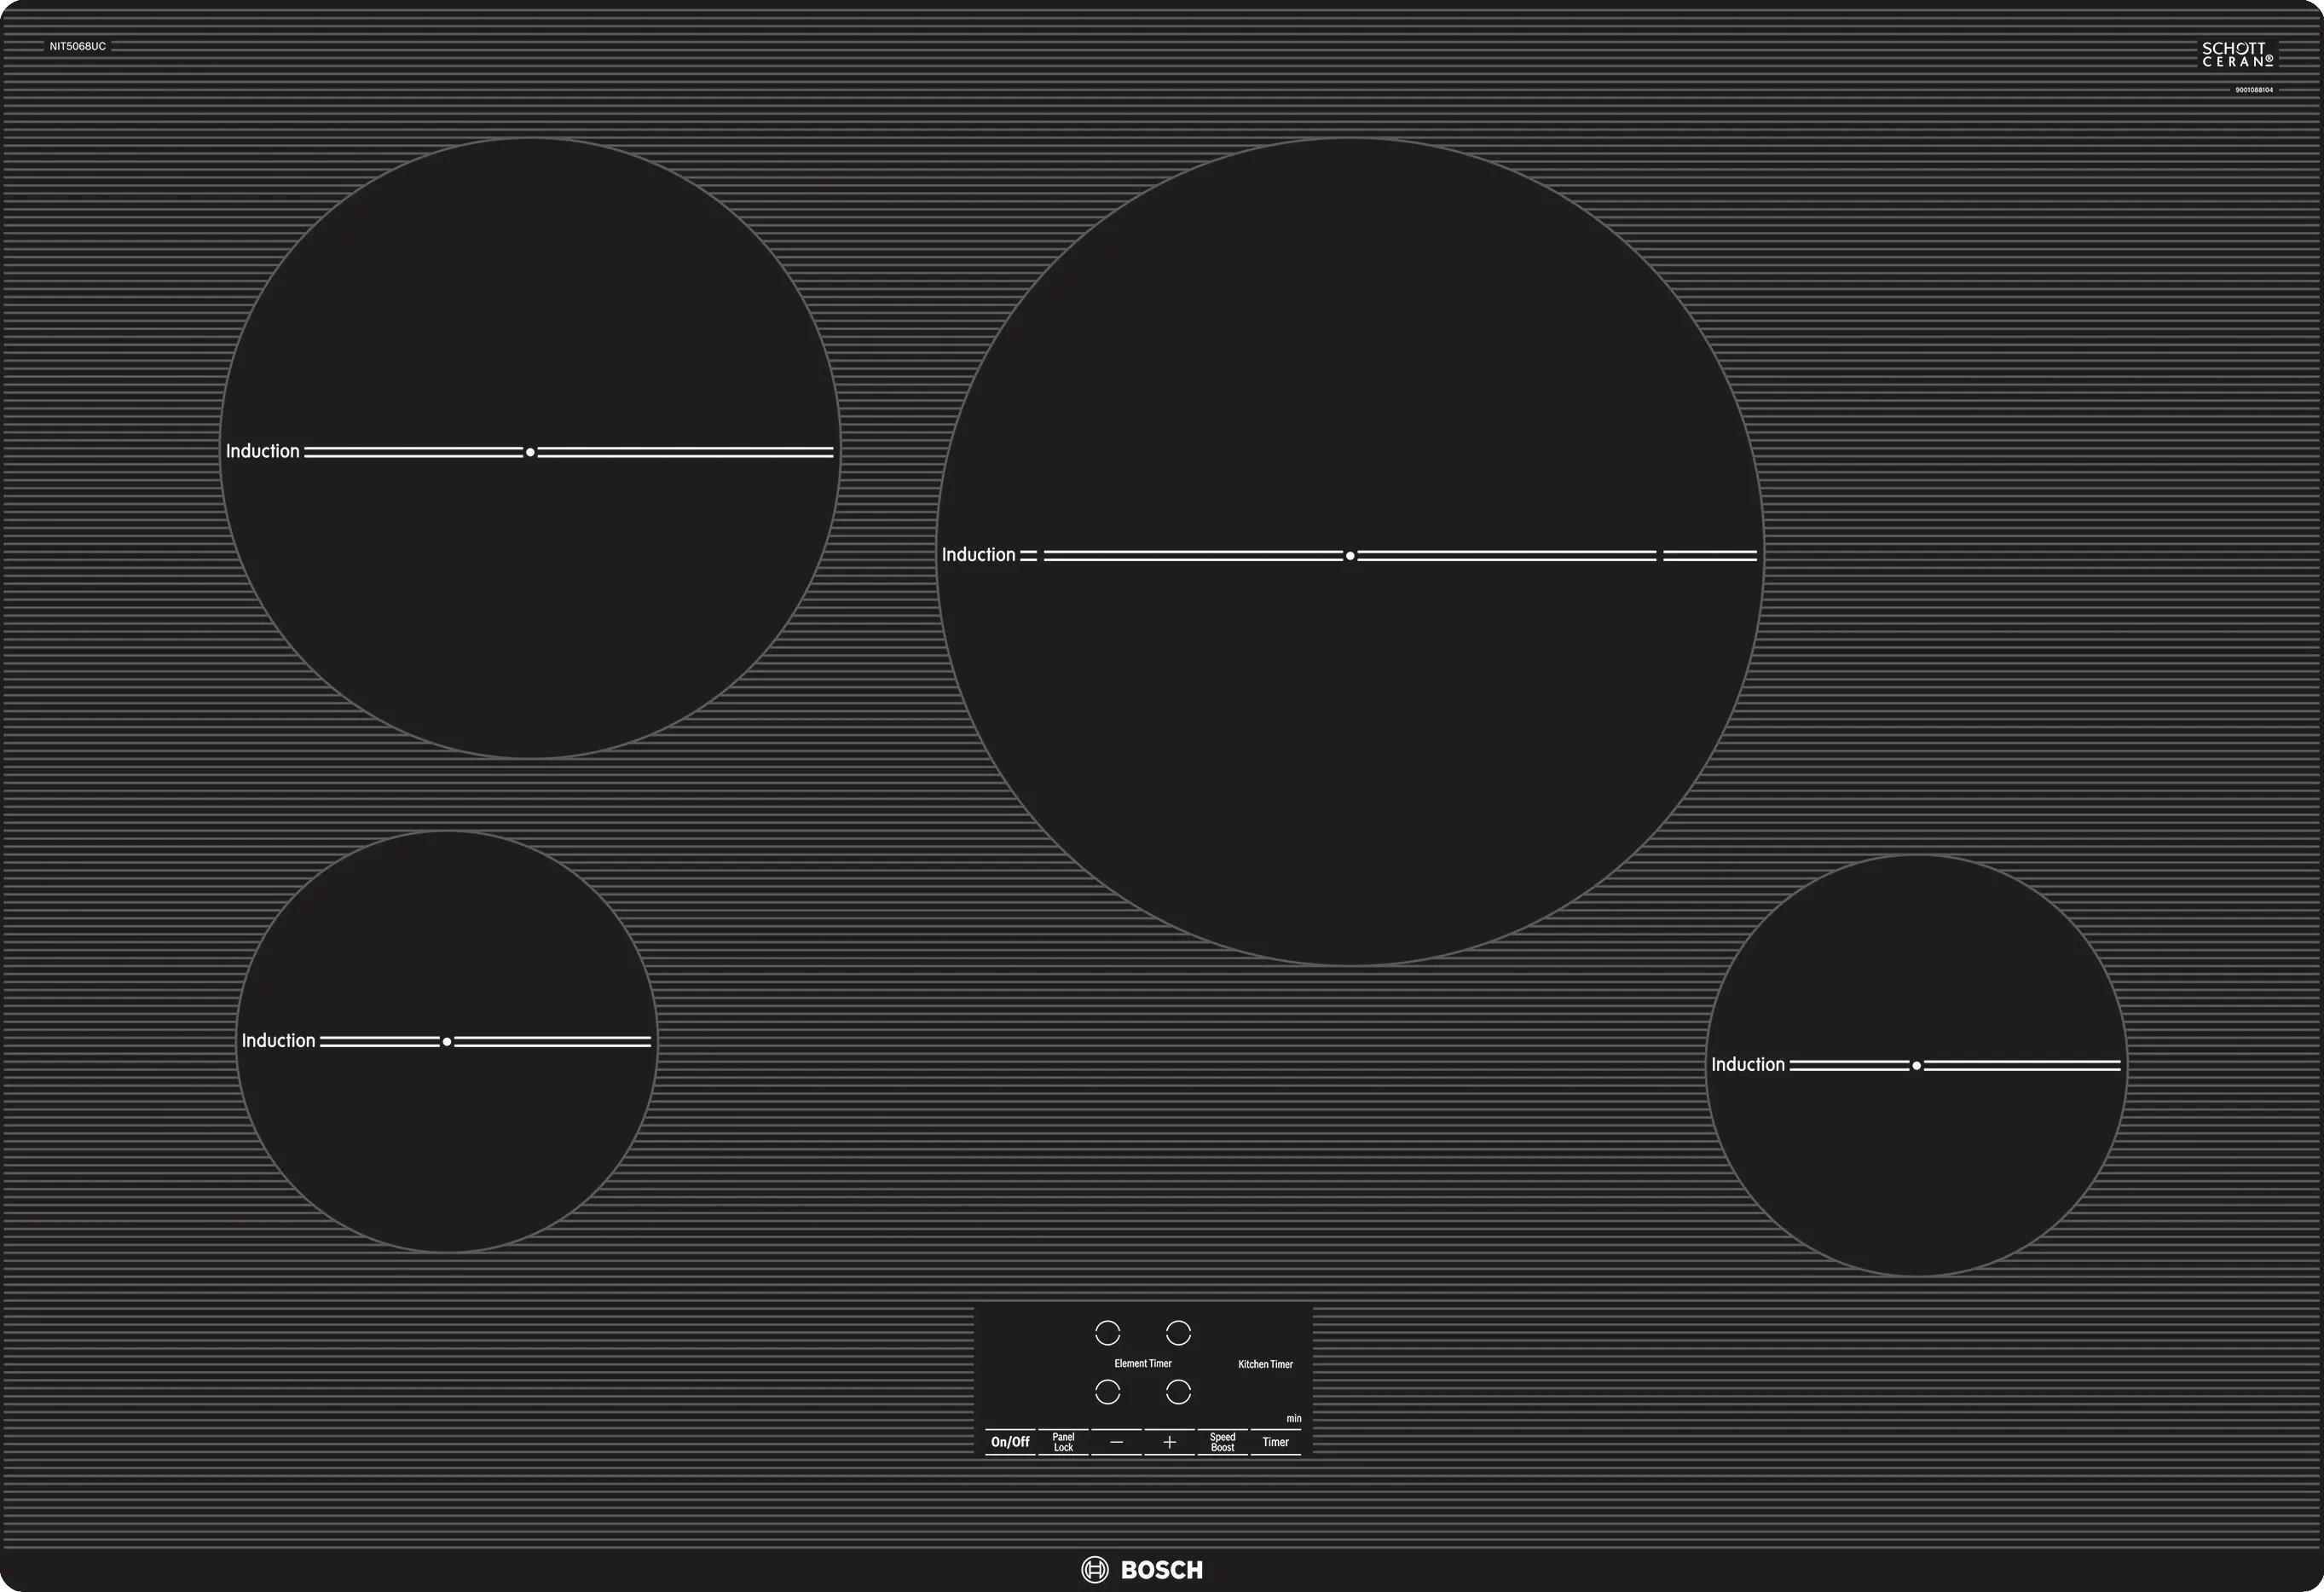Viewport: 2324px width, 1592px height.
Task: Click center dot of large induction zone
Action: [1350, 556]
